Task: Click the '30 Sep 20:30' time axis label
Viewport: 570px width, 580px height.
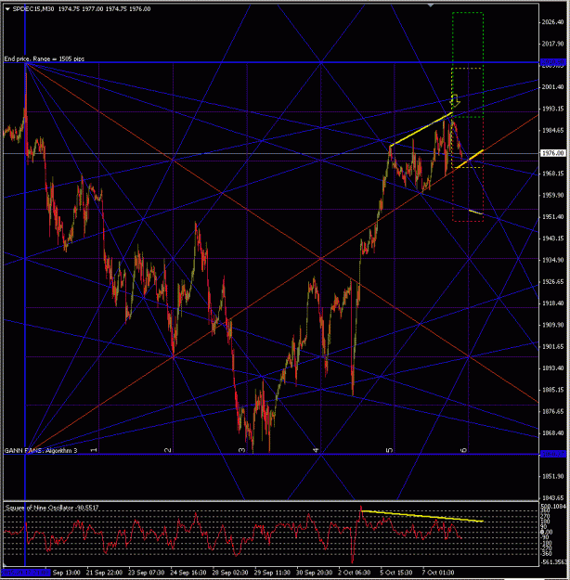Action: tap(314, 573)
